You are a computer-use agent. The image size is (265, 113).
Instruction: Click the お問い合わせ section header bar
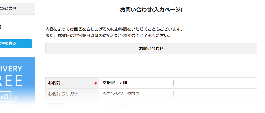point(151,48)
